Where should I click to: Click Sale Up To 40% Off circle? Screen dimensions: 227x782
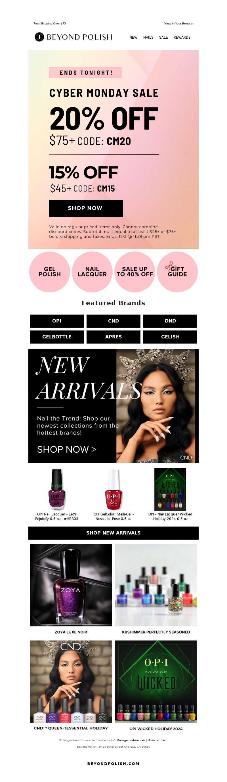tap(135, 272)
